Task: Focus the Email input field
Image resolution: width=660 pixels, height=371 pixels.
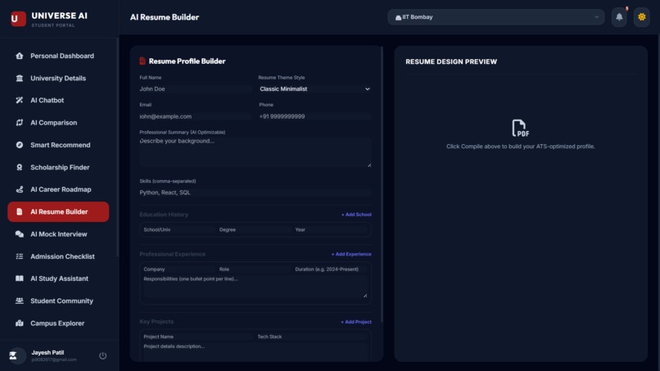Action: [196, 116]
